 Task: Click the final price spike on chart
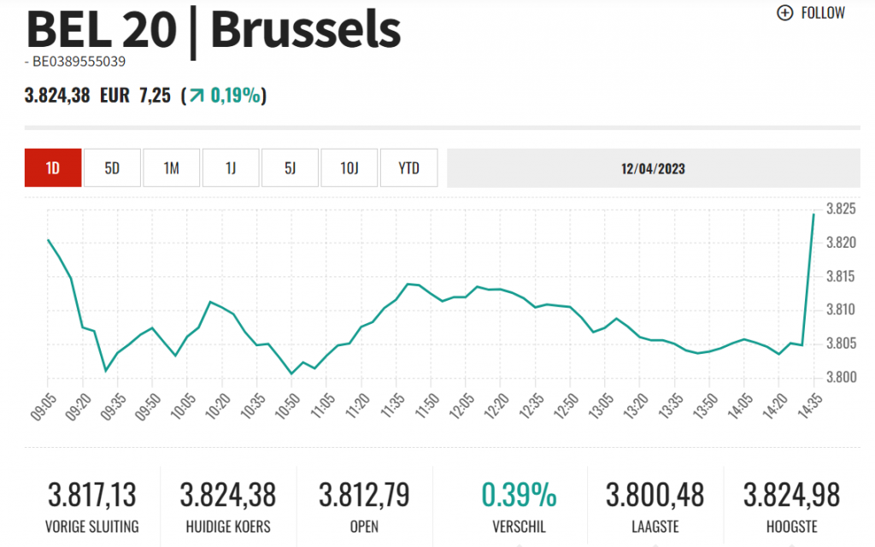(813, 215)
